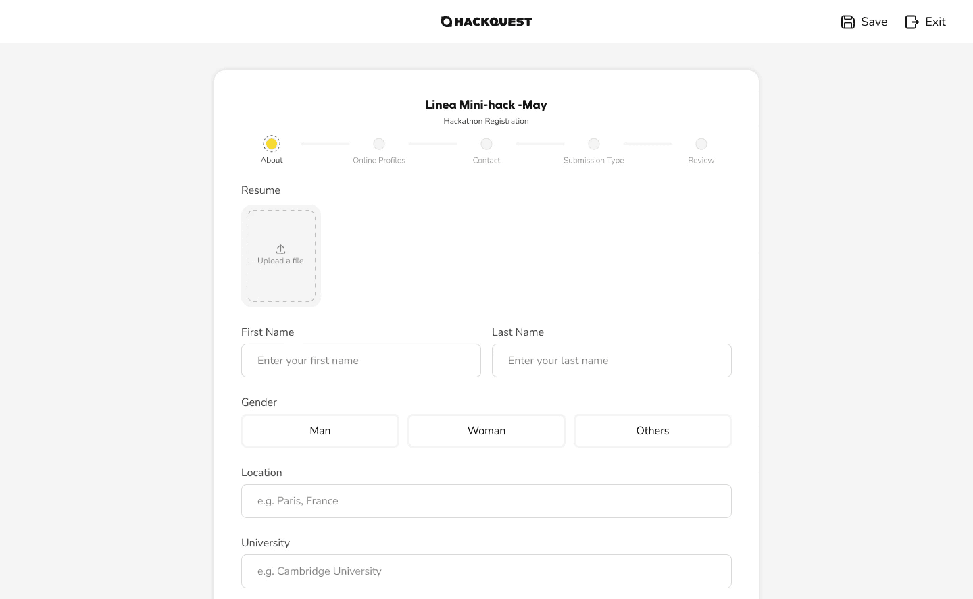
Task: Click the upload arrow icon in Resume box
Action: point(280,249)
